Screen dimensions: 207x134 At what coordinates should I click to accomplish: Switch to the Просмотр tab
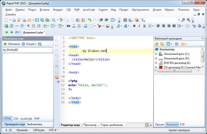(90, 125)
